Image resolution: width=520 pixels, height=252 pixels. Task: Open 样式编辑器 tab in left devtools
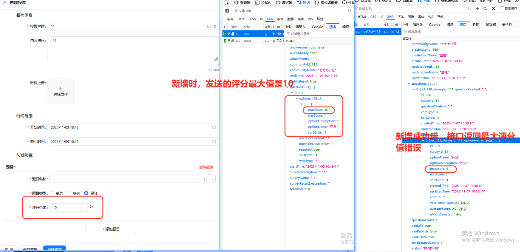[326, 3]
